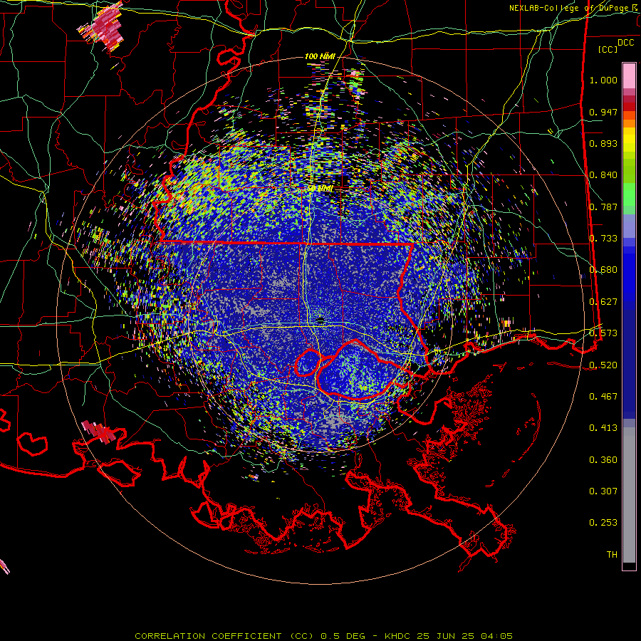Screen dimensions: 641x641
Task: Click the 1.000 legend value
Action: click(603, 80)
